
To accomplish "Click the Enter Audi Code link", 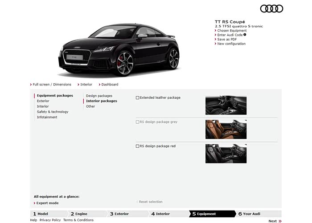I will [230, 35].
